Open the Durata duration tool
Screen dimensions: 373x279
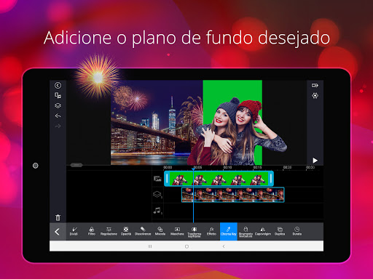[297, 231]
